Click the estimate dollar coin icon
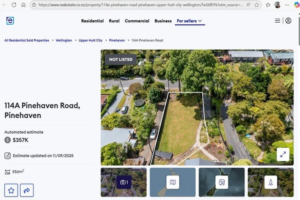This screenshot has width=300, height=200. 7,140
